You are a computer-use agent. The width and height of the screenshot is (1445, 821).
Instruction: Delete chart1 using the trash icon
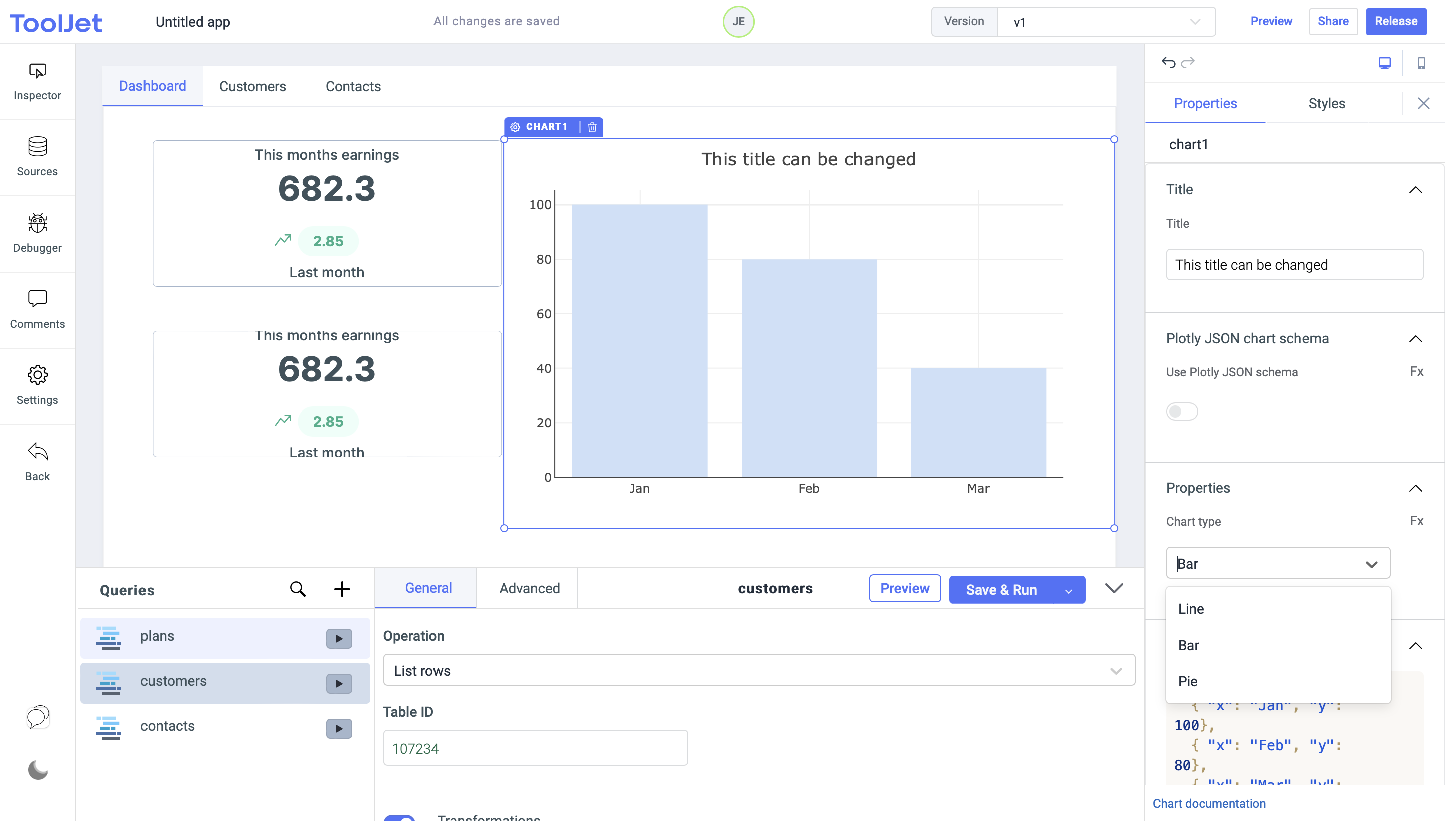[591, 127]
